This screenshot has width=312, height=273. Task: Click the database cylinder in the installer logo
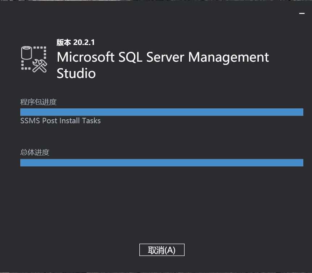point(26,53)
